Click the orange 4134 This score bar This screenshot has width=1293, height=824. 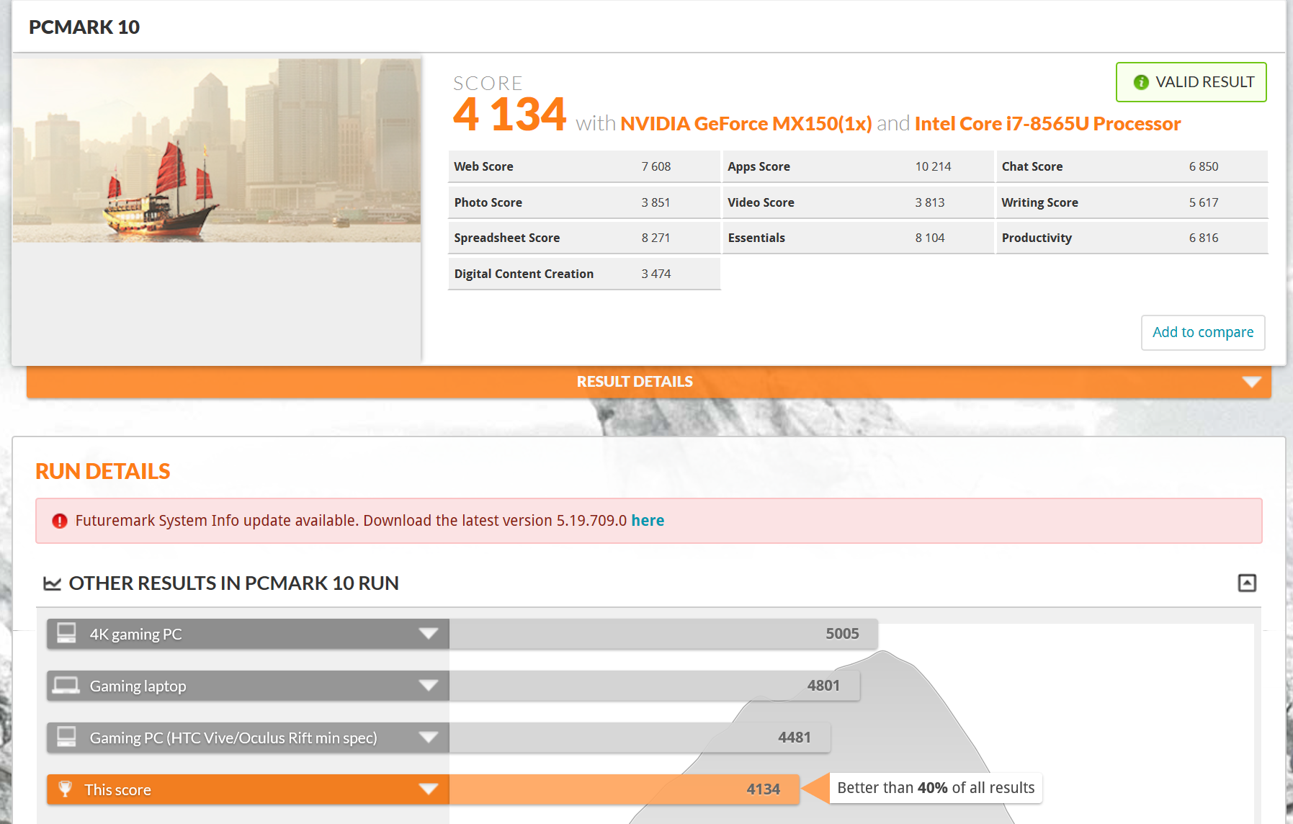(x=625, y=789)
